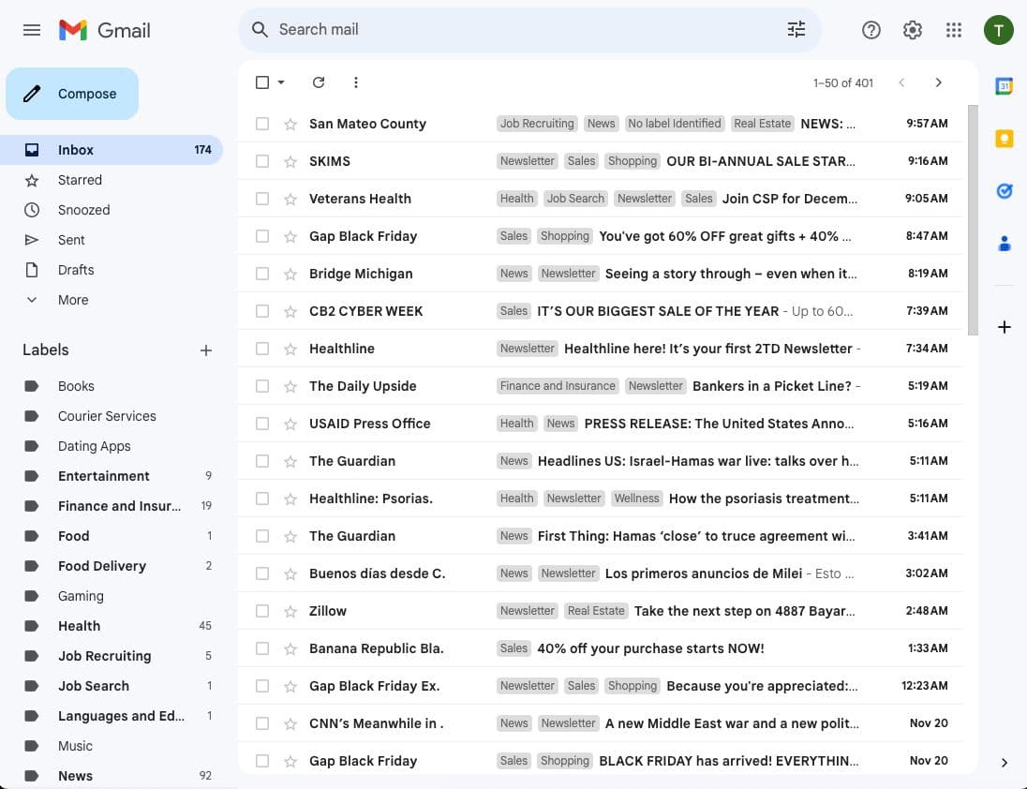Image resolution: width=1027 pixels, height=789 pixels.
Task: Open The Guardian Headlines US email
Action: (600, 461)
